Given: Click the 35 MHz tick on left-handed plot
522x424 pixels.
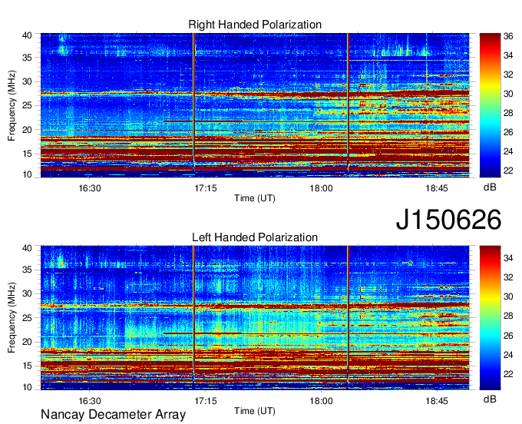Looking at the screenshot, I should tap(27, 270).
